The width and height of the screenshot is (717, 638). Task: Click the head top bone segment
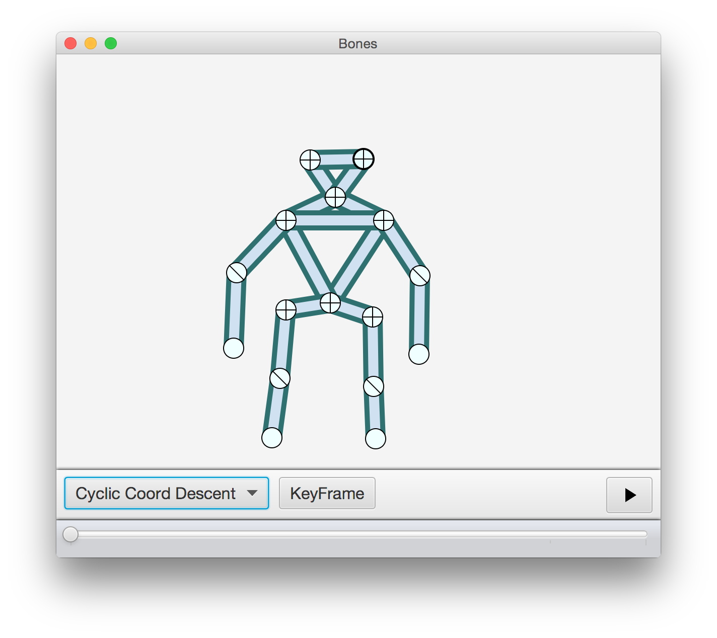click(337, 159)
